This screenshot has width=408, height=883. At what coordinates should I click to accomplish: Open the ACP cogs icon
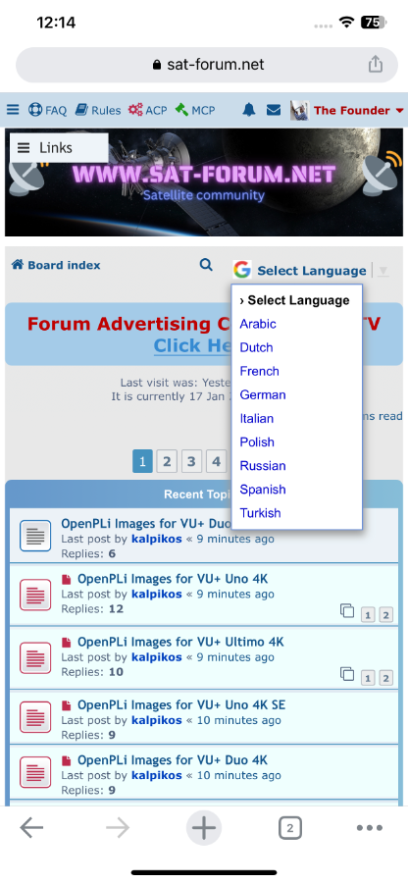135,110
